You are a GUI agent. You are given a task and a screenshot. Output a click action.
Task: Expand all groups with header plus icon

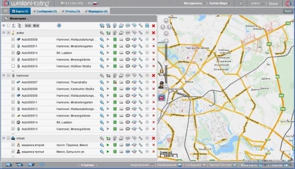point(4,25)
